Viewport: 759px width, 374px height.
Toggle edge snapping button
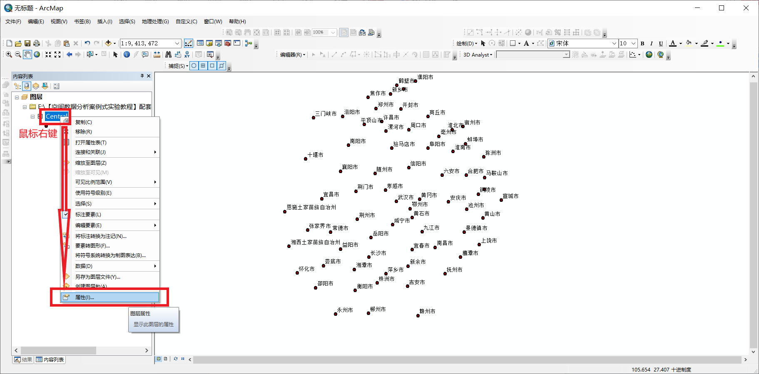point(221,66)
